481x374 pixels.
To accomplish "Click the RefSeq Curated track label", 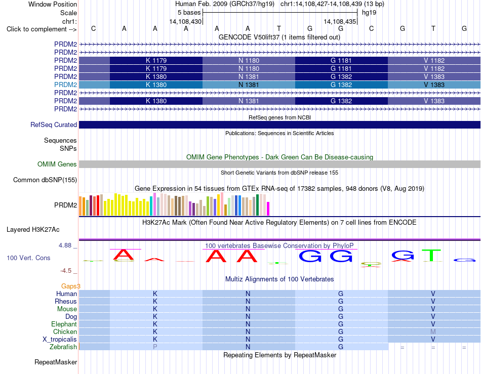I will pyautogui.click(x=53, y=125).
